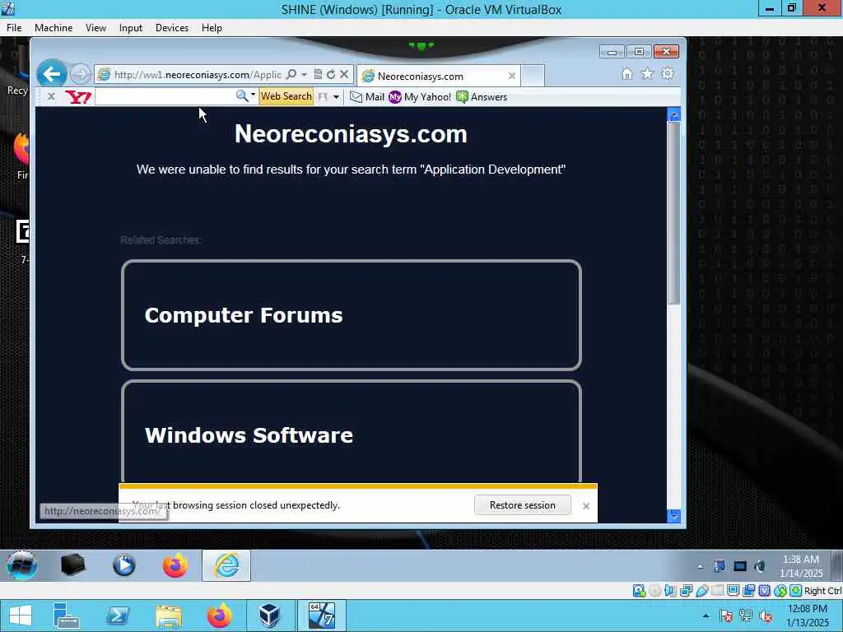
Task: Click VirtualBox optical disc status icon
Action: [x=654, y=591]
